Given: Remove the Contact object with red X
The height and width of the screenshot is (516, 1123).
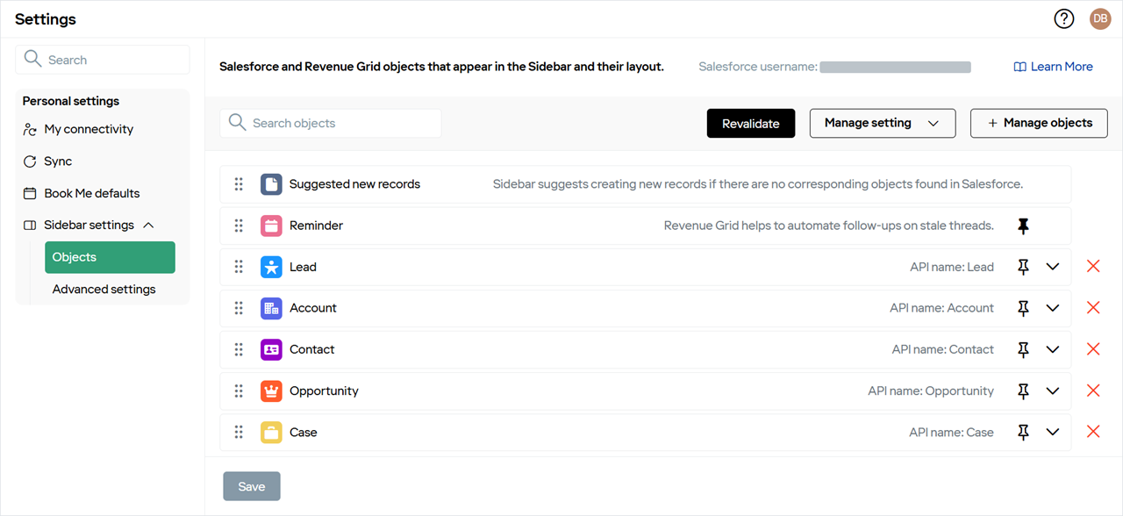Looking at the screenshot, I should click(1093, 349).
